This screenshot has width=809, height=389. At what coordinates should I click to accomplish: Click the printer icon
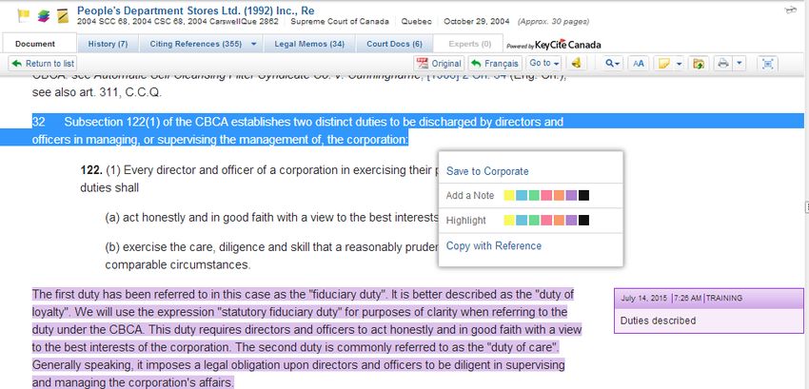(x=723, y=64)
